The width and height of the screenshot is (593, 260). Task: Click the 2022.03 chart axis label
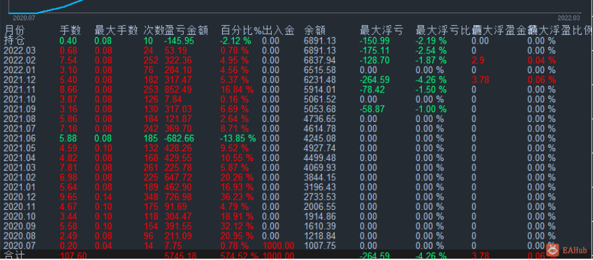coord(569,18)
